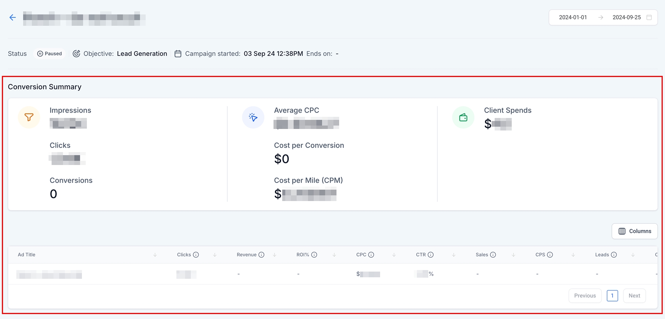Go to Previous page
The height and width of the screenshot is (319, 665).
click(585, 296)
